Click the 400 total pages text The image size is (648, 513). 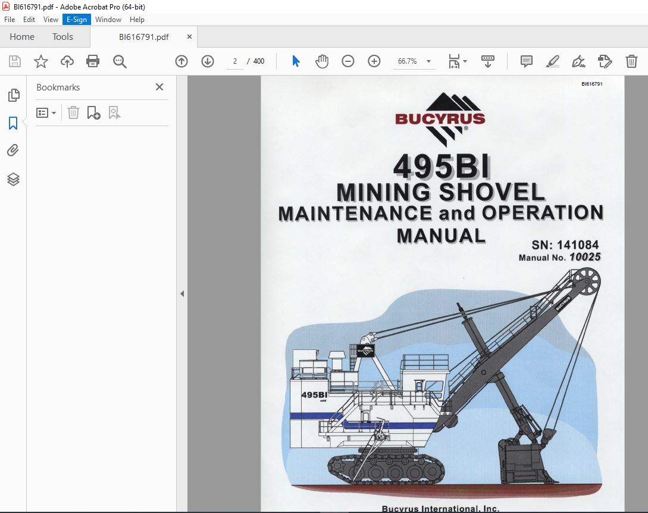259,61
